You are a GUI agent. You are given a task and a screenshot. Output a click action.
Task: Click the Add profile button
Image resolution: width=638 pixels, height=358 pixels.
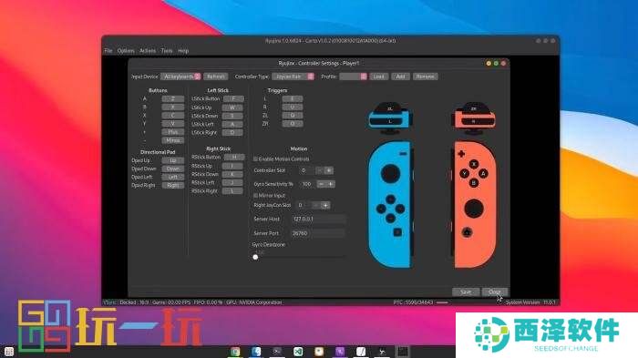(x=401, y=77)
